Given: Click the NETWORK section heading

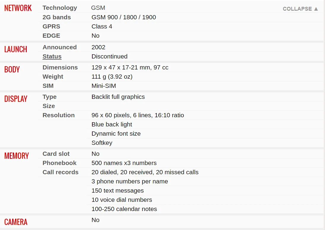Looking at the screenshot, I should pyautogui.click(x=18, y=8).
